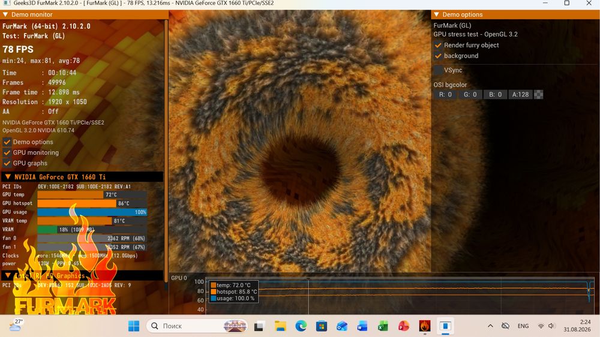The width and height of the screenshot is (600, 337).
Task: Click the FurMark (64-bit) 2.10.2.0 title text
Action: coord(46,26)
